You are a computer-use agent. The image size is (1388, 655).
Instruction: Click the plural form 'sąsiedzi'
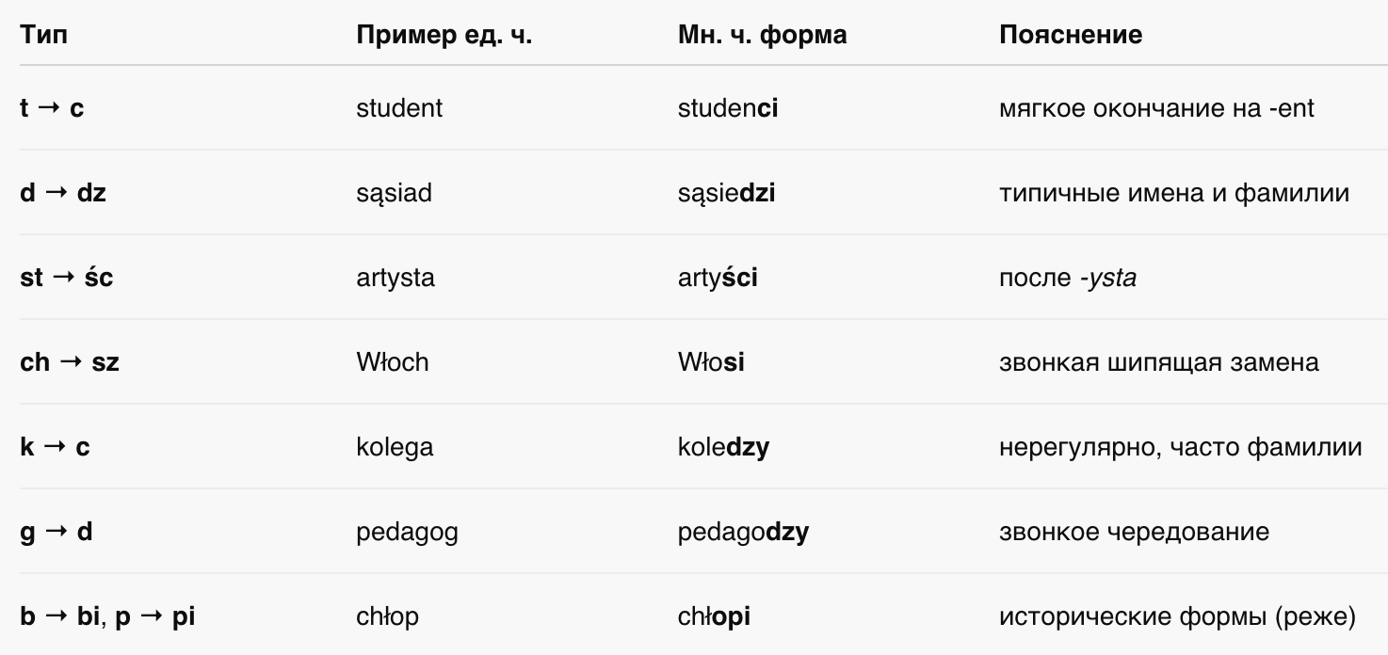(726, 194)
